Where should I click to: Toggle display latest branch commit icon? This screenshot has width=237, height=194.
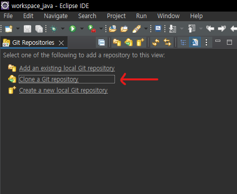point(195,42)
